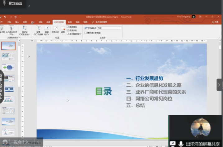223x147 pixels.
Task: Expand the side panel arrow on the right edge
Action: click(x=219, y=85)
